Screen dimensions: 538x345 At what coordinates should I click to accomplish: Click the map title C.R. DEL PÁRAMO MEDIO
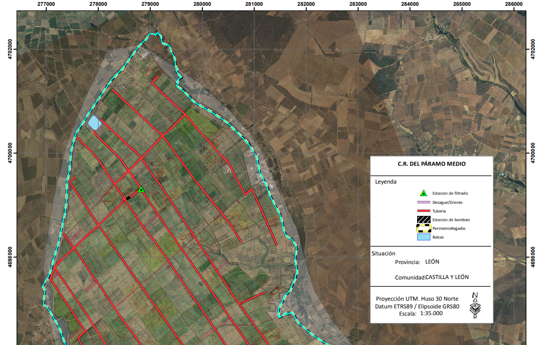(x=431, y=163)
